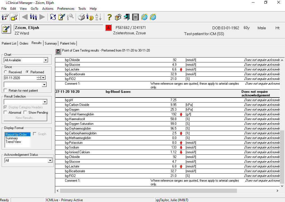Open the Actions menu

coord(48,9)
